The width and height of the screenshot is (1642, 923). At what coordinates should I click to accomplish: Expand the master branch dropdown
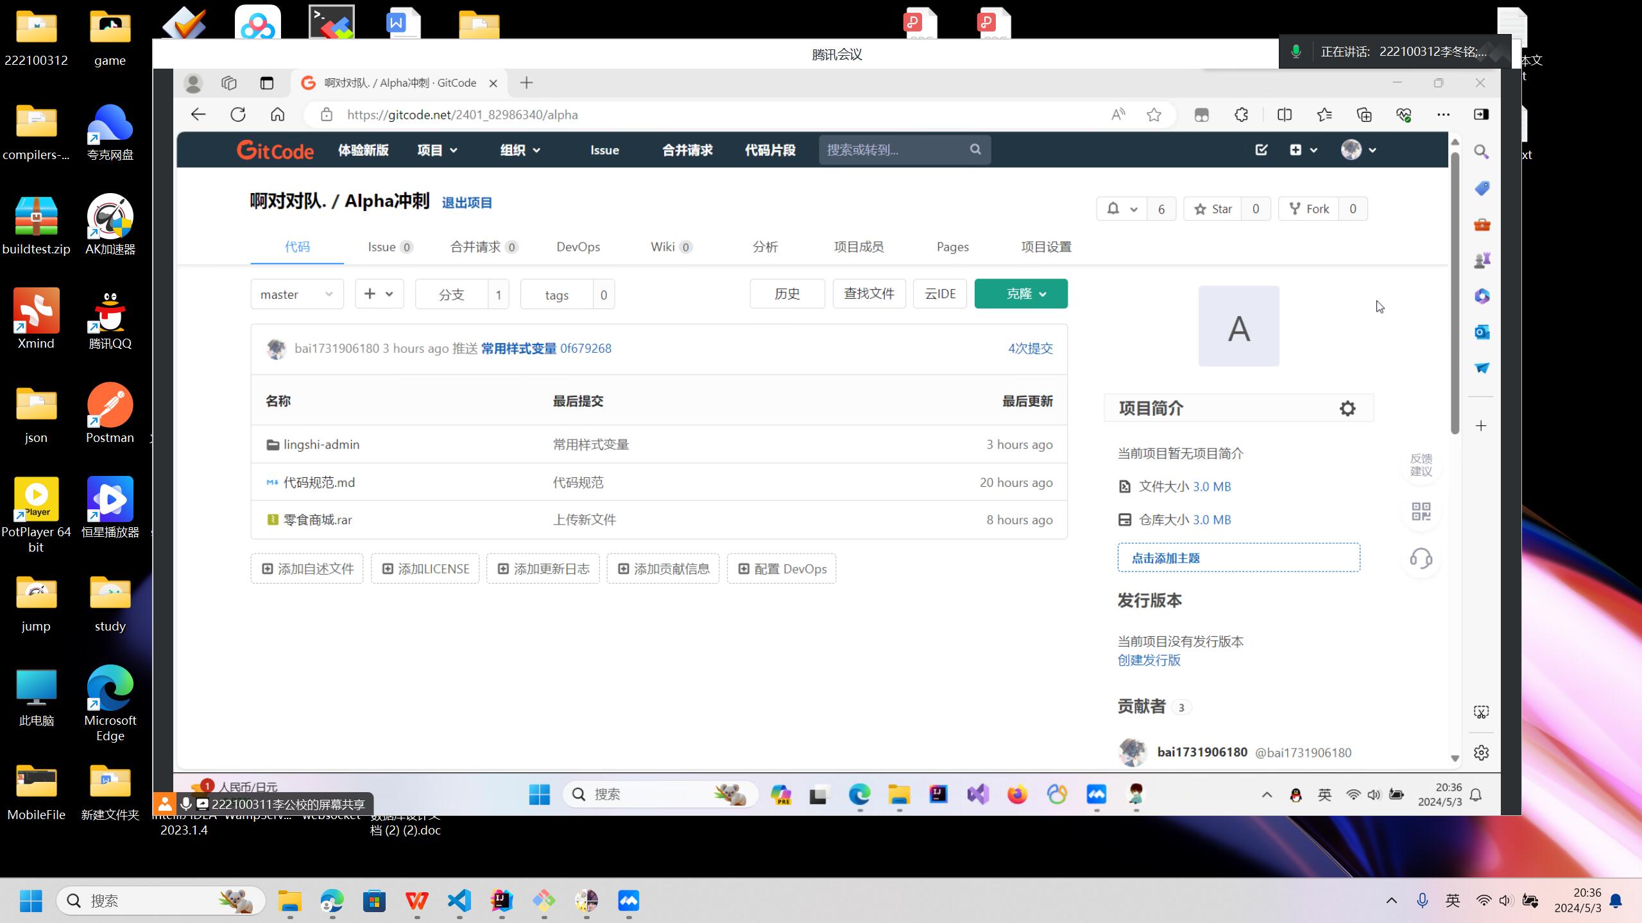point(296,294)
